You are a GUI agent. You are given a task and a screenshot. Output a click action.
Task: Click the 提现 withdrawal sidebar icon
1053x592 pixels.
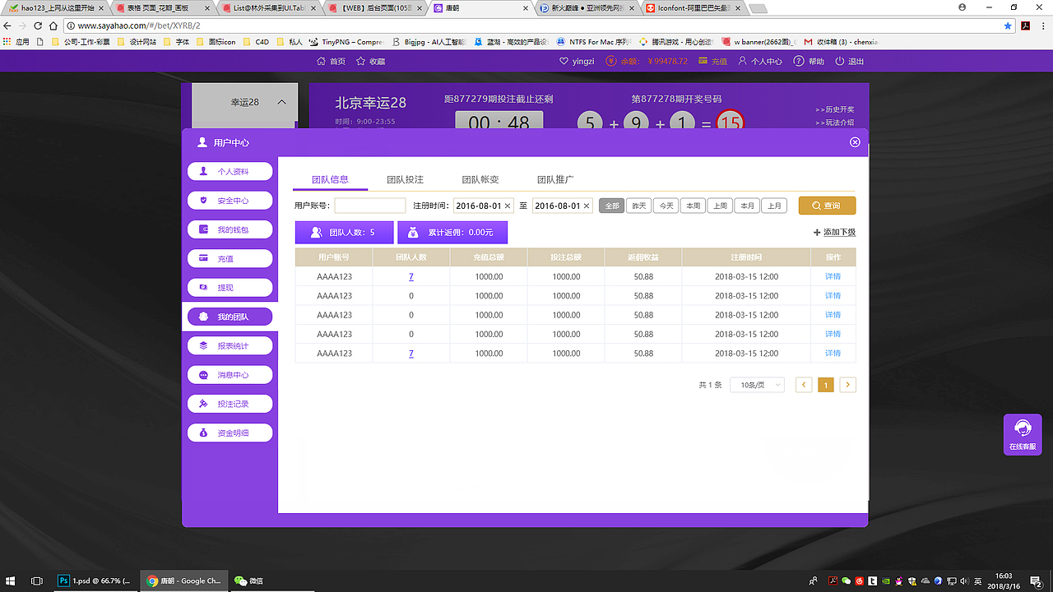(230, 287)
